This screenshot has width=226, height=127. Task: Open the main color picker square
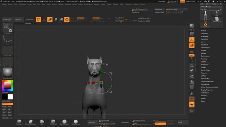[7, 85]
